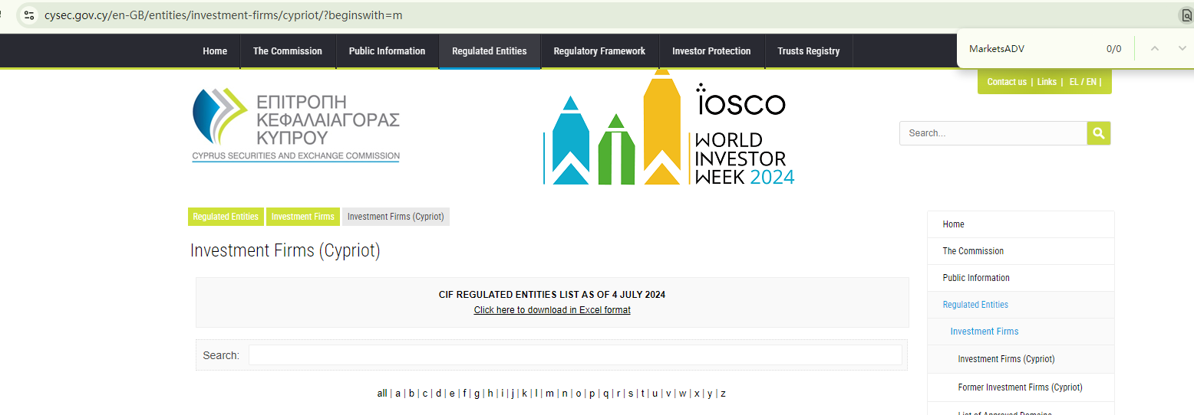Screen dimensions: 1194x415
Task: Open Home in the top navigation
Action: [215, 51]
